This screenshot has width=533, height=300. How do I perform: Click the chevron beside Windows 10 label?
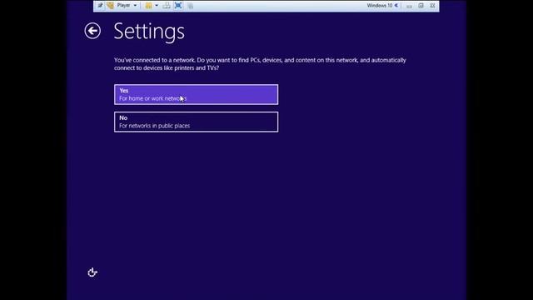pyautogui.click(x=396, y=6)
